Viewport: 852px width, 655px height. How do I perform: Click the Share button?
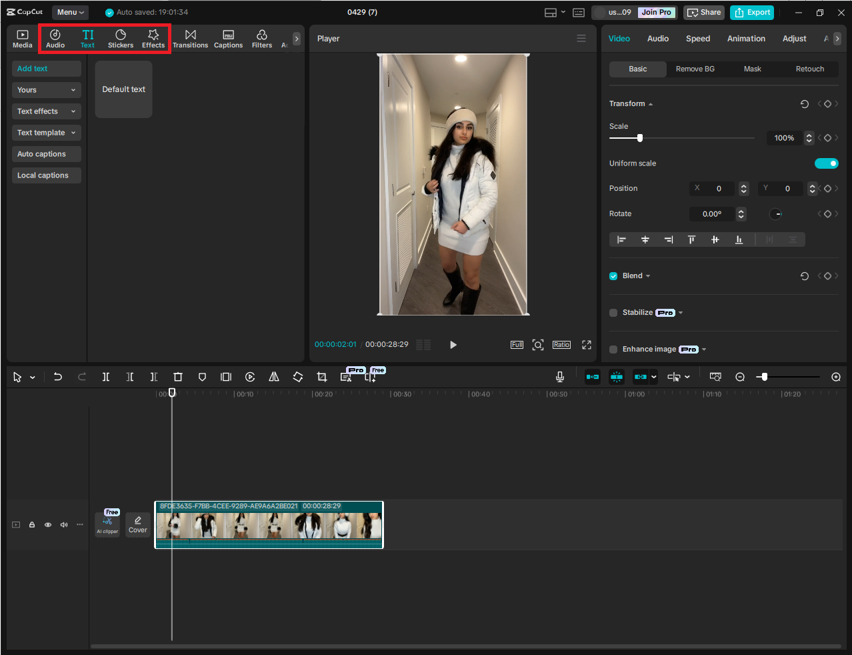click(705, 12)
